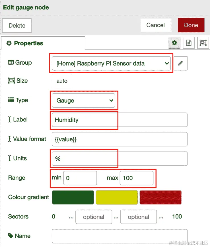Viewport: 210px width, 247px height.
Task: Open node description document icon
Action: point(189,43)
